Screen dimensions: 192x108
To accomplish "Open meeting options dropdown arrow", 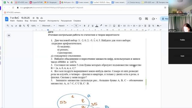I will point(156,19).
